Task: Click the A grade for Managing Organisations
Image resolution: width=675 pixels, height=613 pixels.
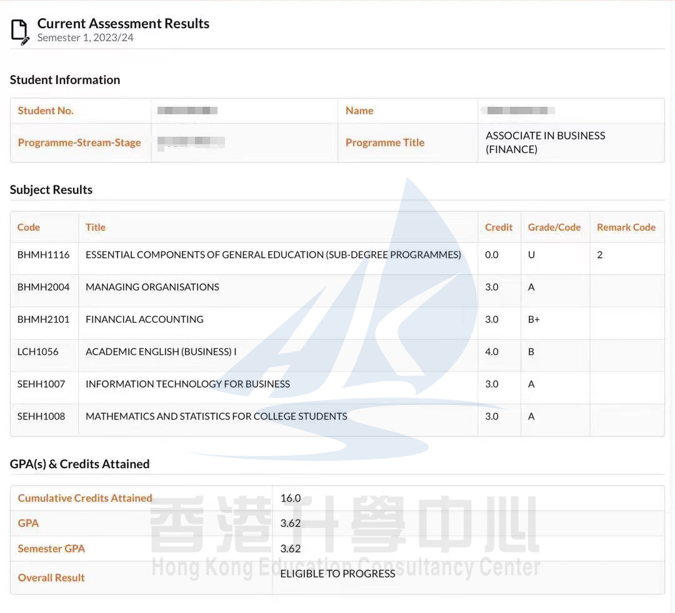Action: click(x=531, y=287)
